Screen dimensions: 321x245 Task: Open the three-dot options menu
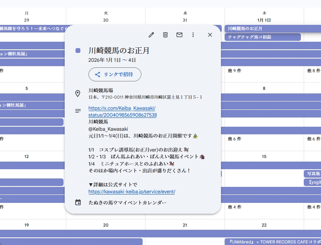click(x=193, y=35)
